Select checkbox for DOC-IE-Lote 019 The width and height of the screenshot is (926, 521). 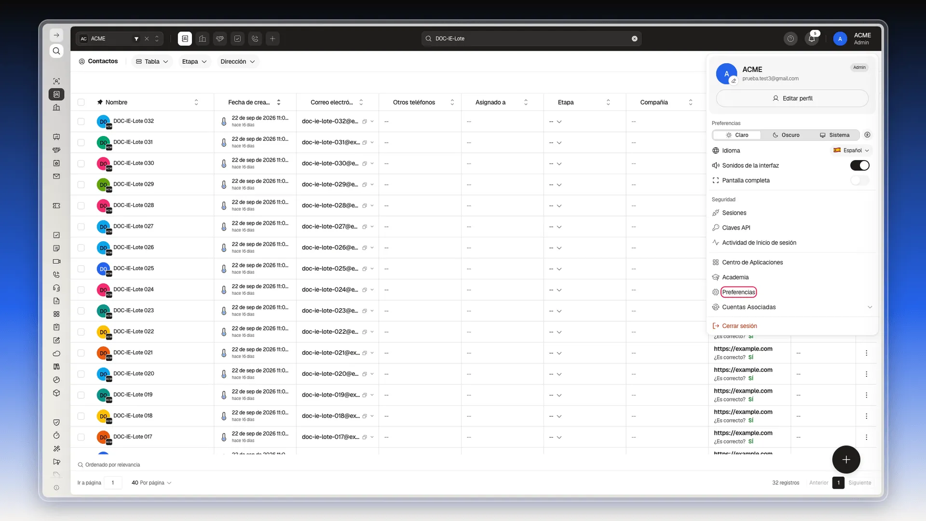81,395
